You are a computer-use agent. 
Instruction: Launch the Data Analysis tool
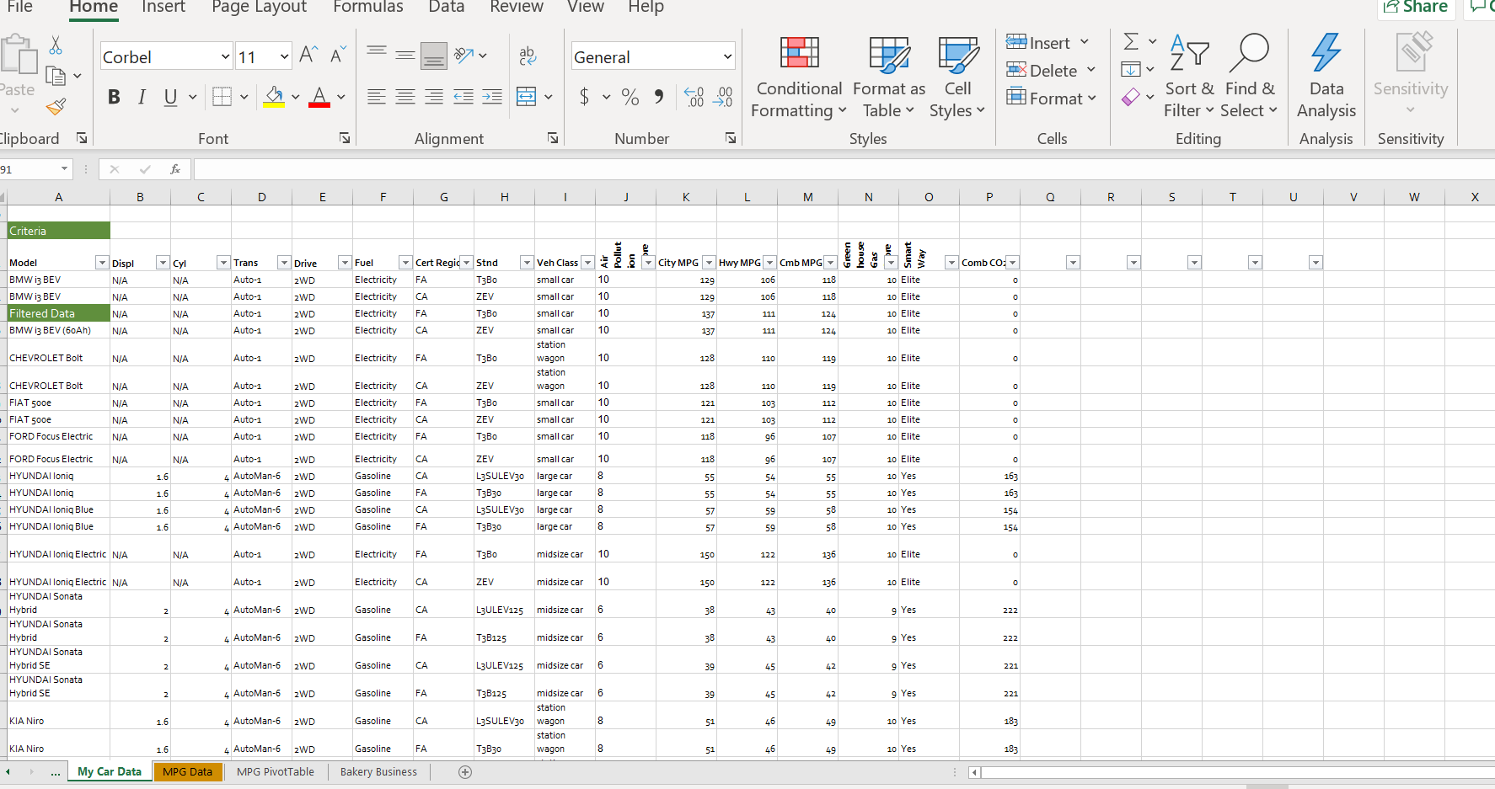(1326, 76)
